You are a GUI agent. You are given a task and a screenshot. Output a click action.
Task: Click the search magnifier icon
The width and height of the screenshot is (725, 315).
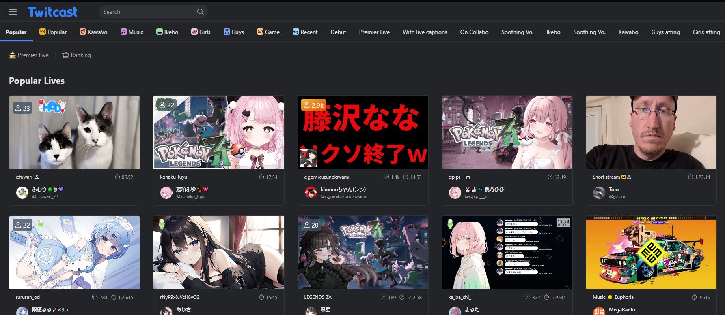point(200,12)
